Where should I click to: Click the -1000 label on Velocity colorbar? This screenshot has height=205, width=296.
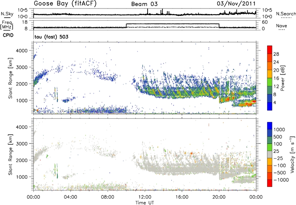(x=281, y=180)
